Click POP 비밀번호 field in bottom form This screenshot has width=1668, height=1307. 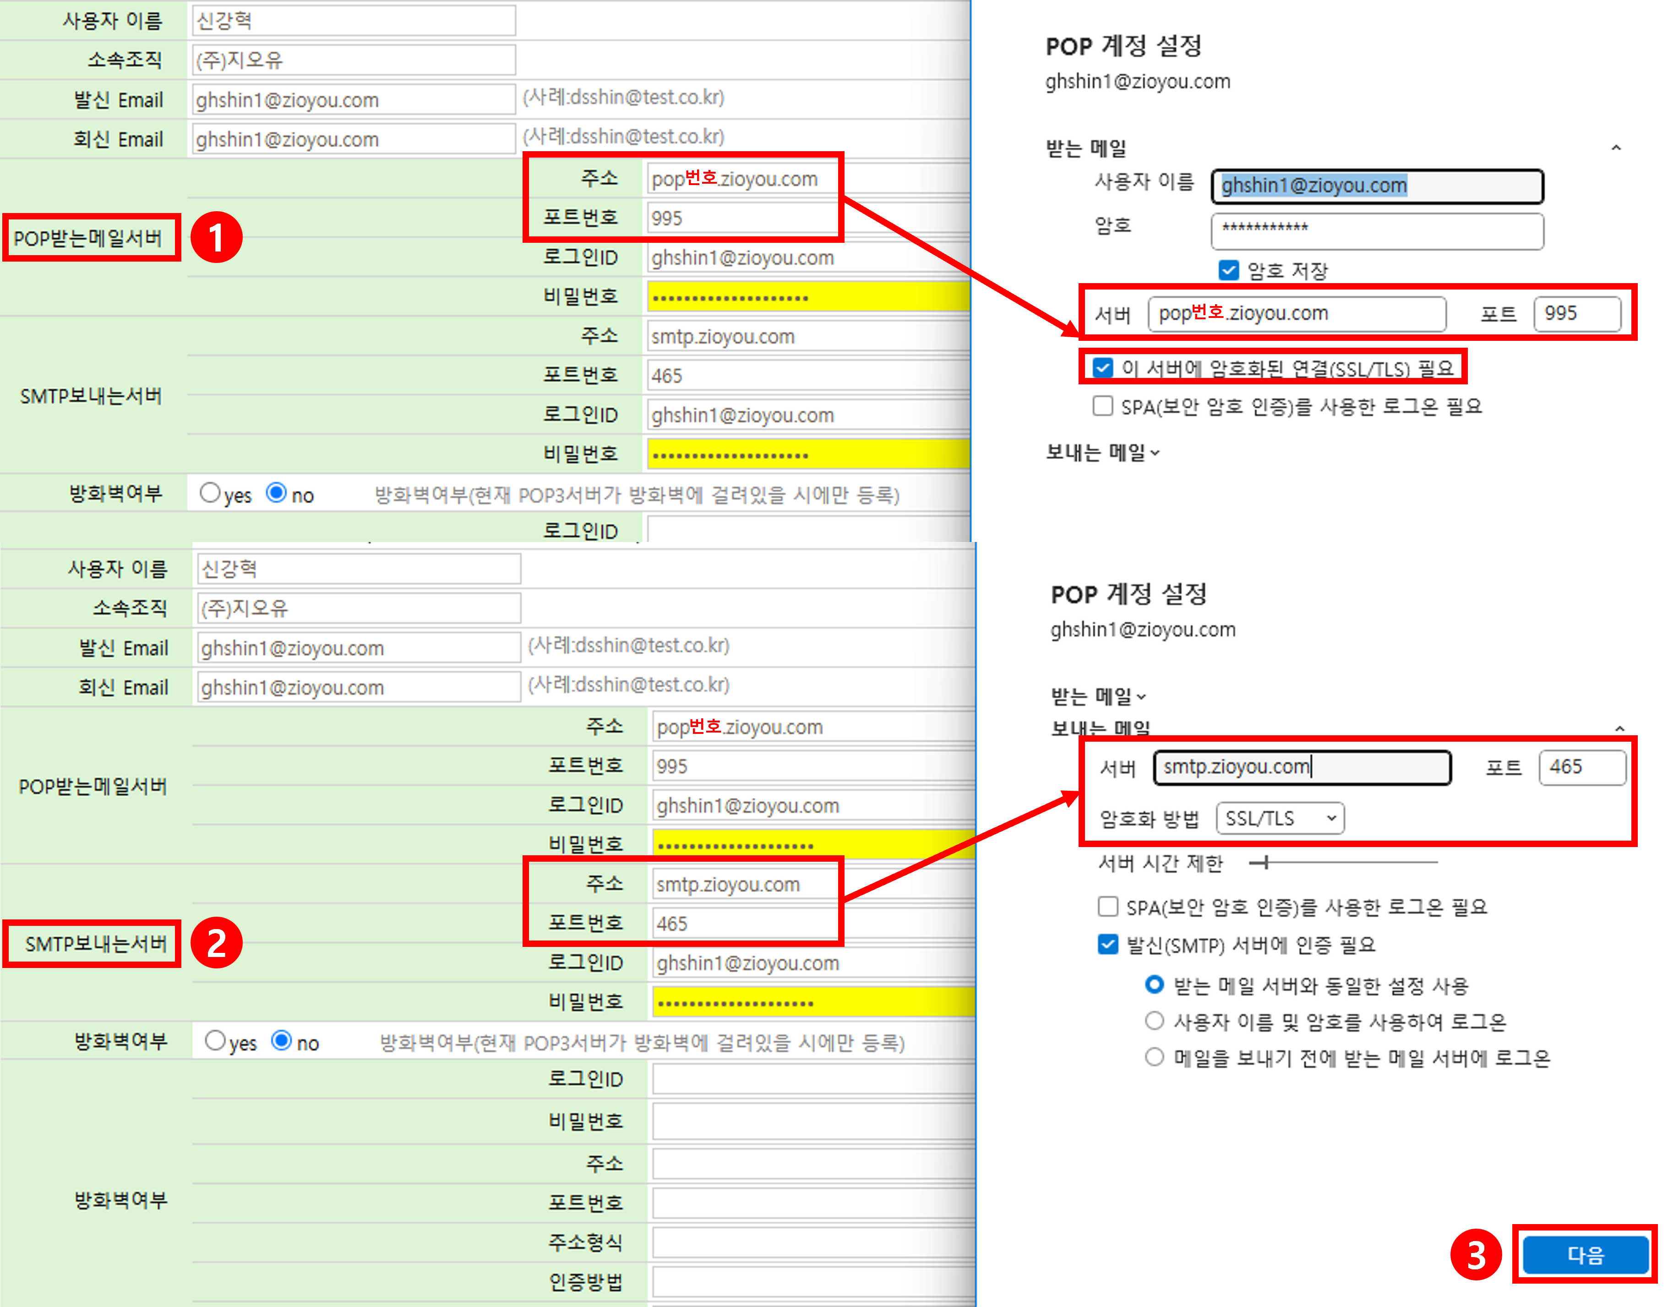point(813,845)
